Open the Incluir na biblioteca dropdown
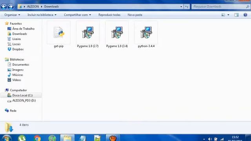Screen dimensions: 251x141 (42, 15)
